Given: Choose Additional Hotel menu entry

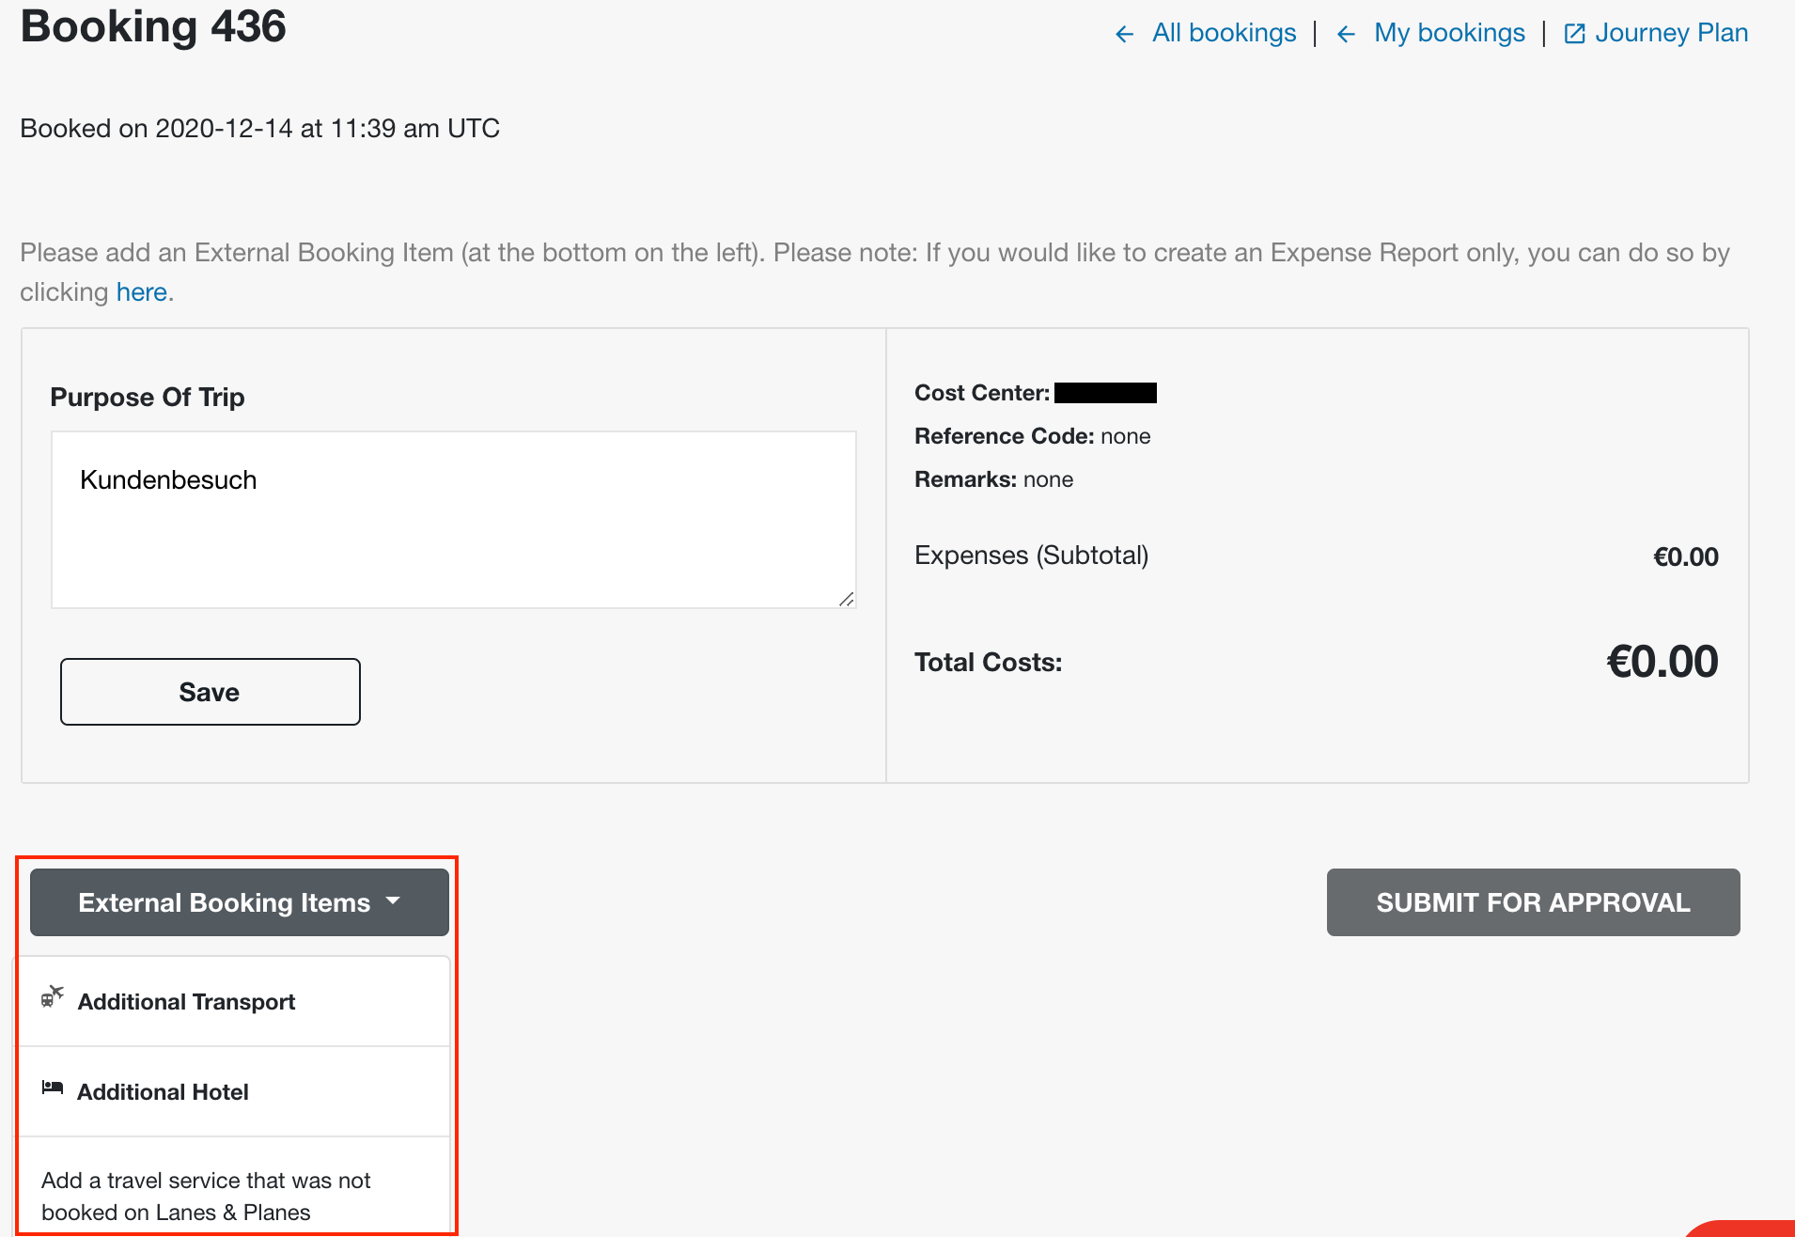Looking at the screenshot, I should click(234, 1092).
